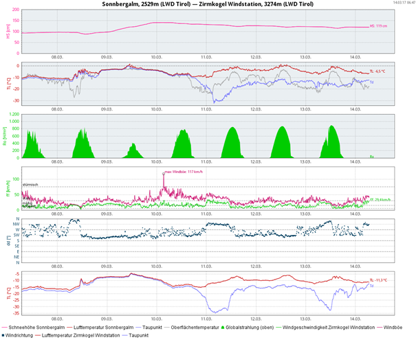Click the ff [km/h] axis label

click(8, 189)
